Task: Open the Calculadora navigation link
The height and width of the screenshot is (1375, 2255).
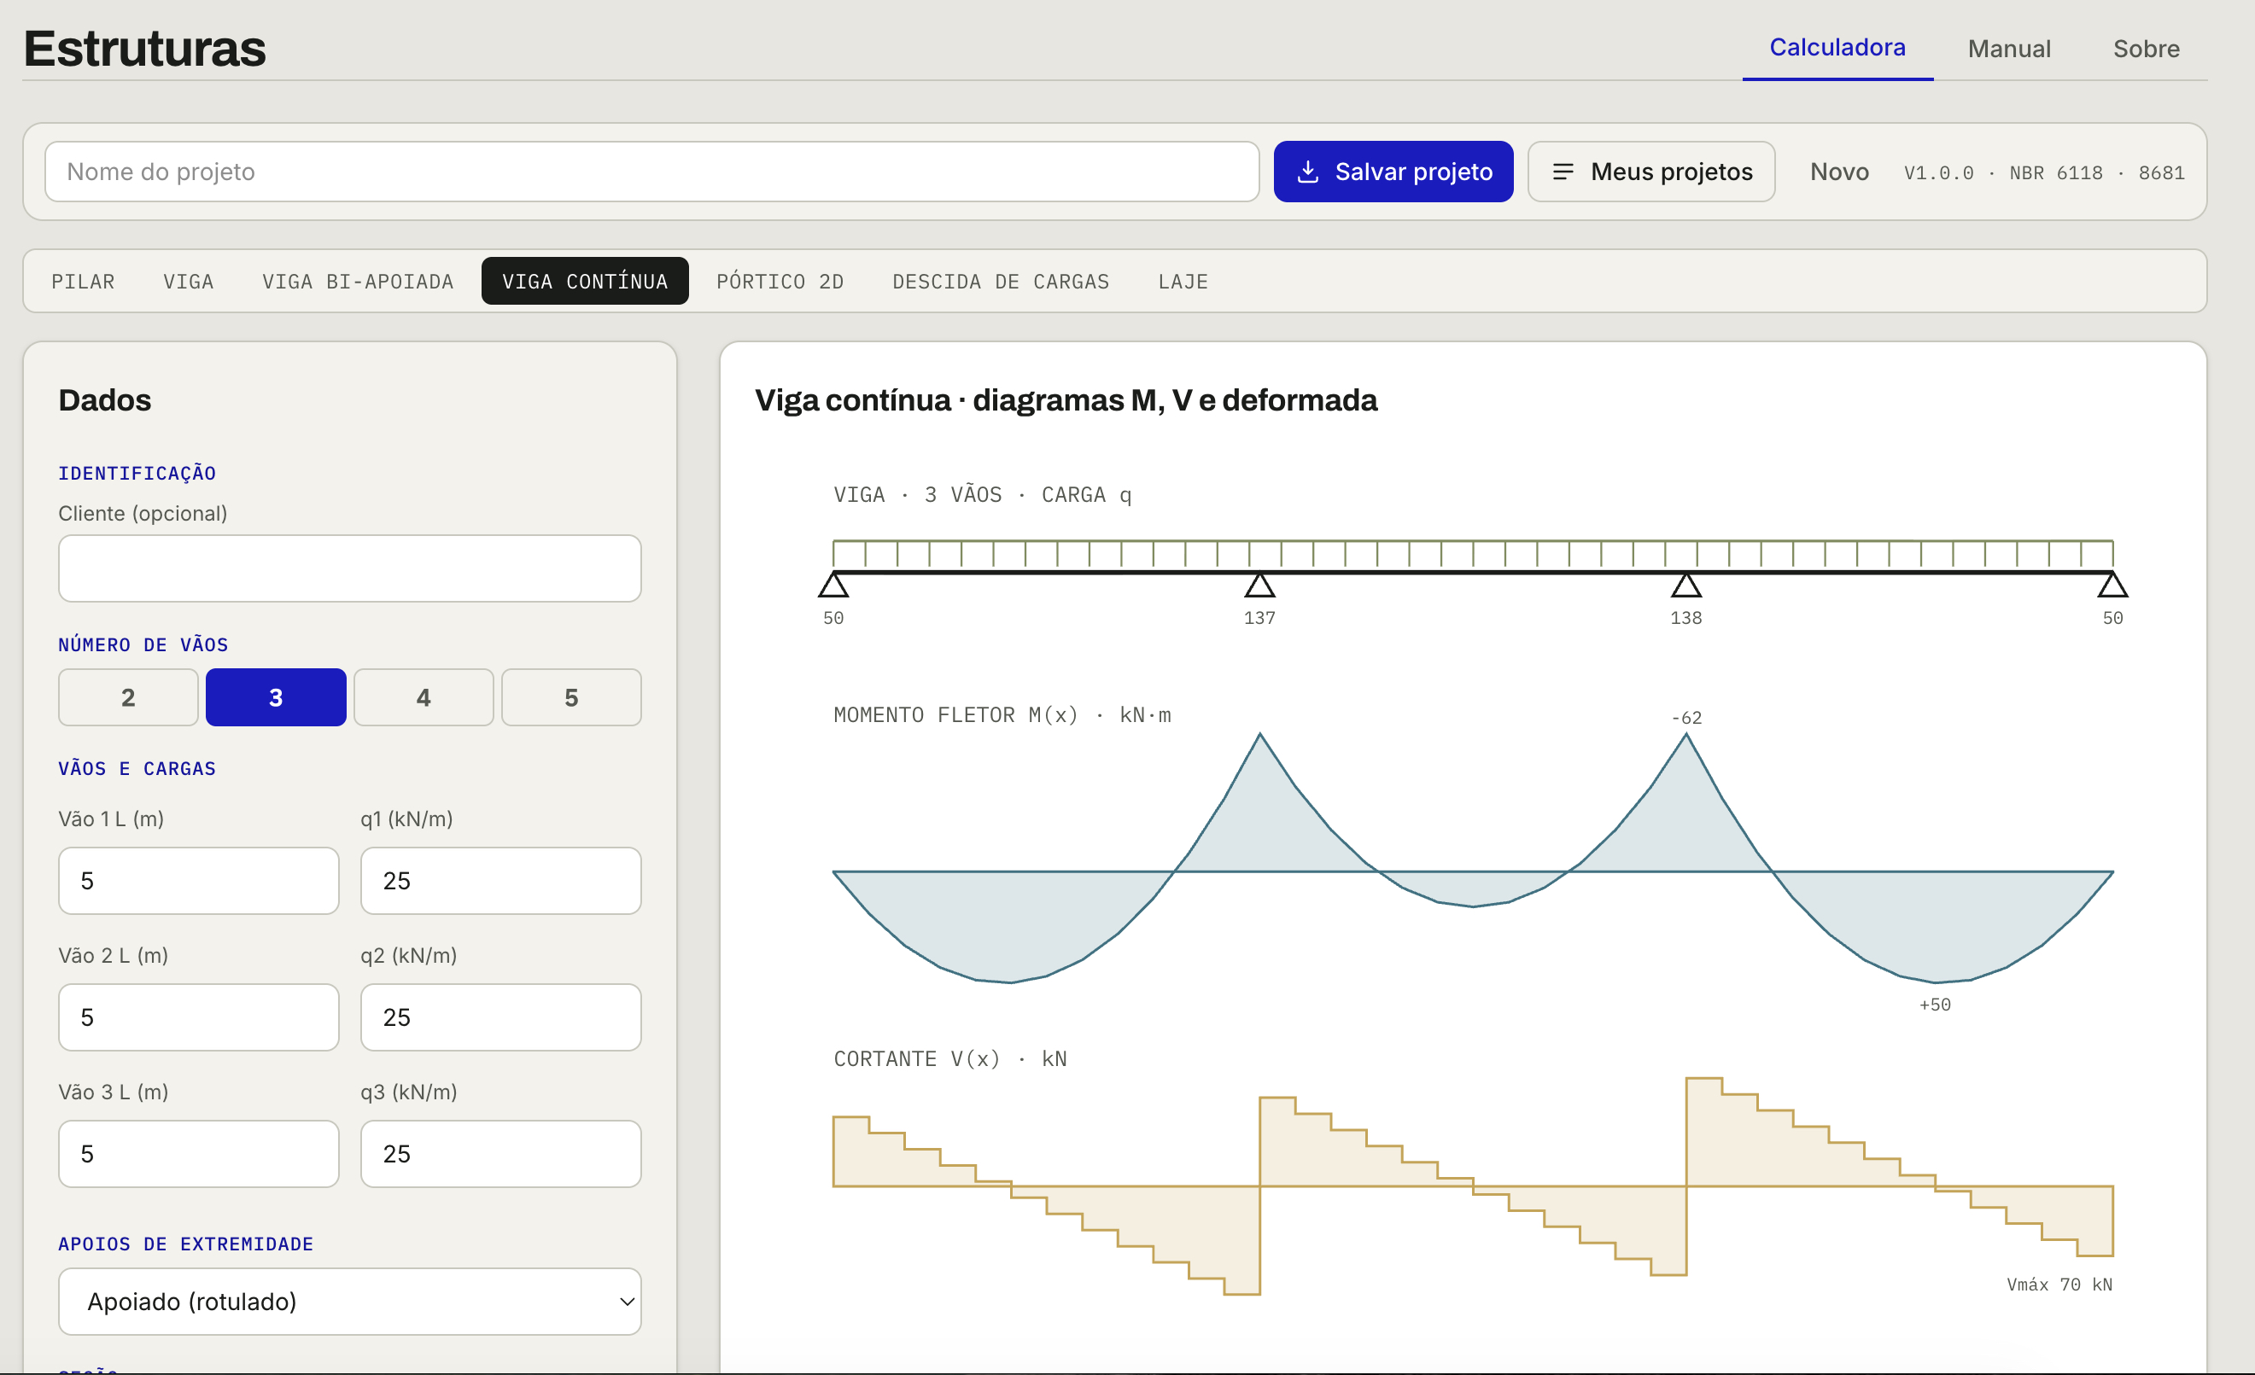Action: tap(1837, 48)
